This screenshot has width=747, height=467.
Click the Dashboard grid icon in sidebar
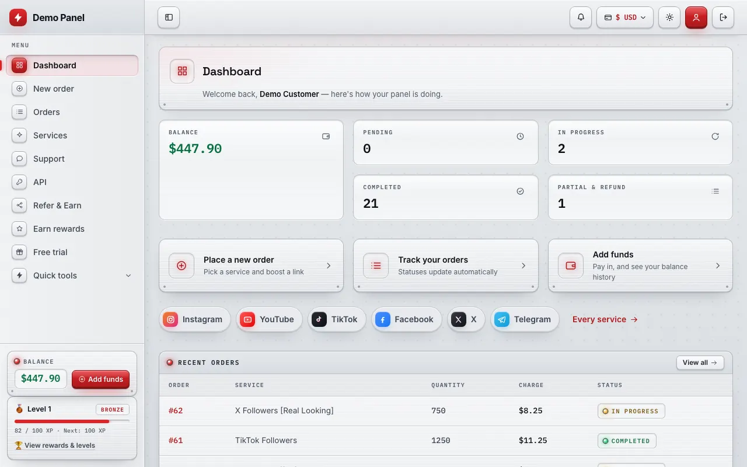tap(19, 65)
